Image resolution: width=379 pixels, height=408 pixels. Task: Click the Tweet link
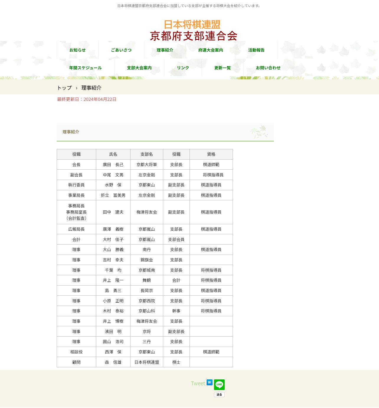click(198, 384)
